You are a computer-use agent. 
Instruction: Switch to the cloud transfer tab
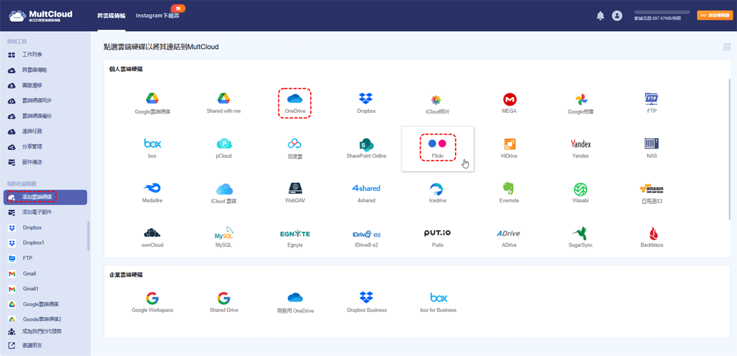(111, 16)
